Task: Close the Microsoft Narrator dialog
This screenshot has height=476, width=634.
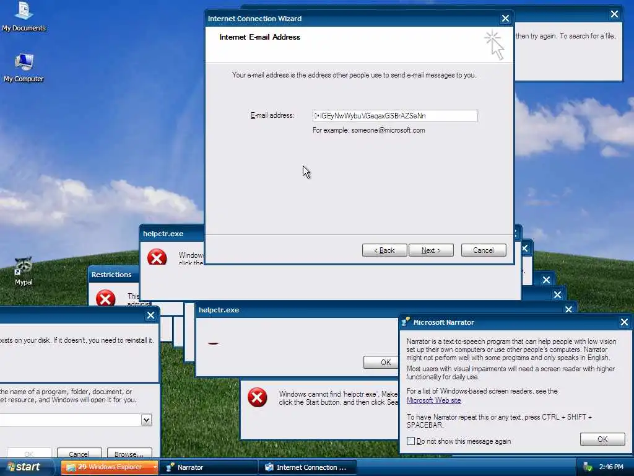Action: tap(624, 322)
